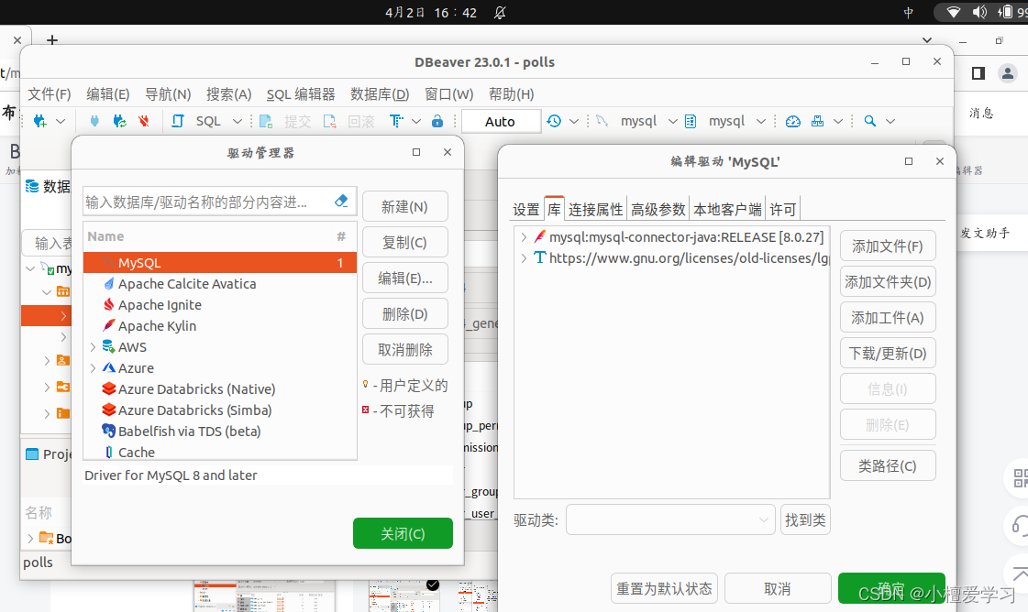1028x612 pixels.
Task: Open the 帮助(H) menu
Action: click(x=512, y=94)
